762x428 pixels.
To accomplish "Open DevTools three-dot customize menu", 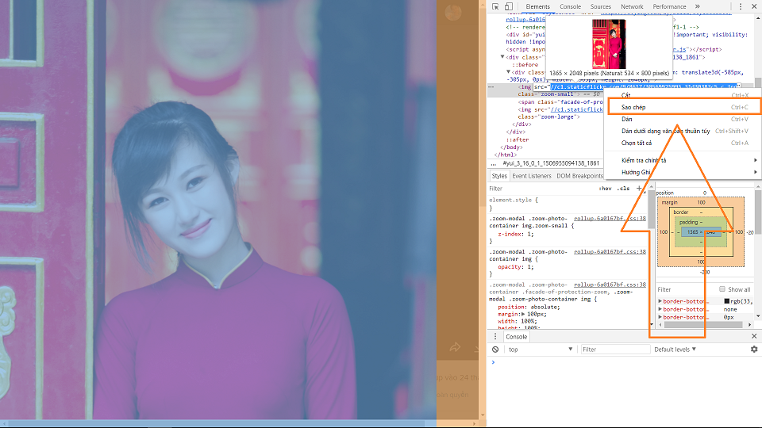I will click(x=740, y=6).
